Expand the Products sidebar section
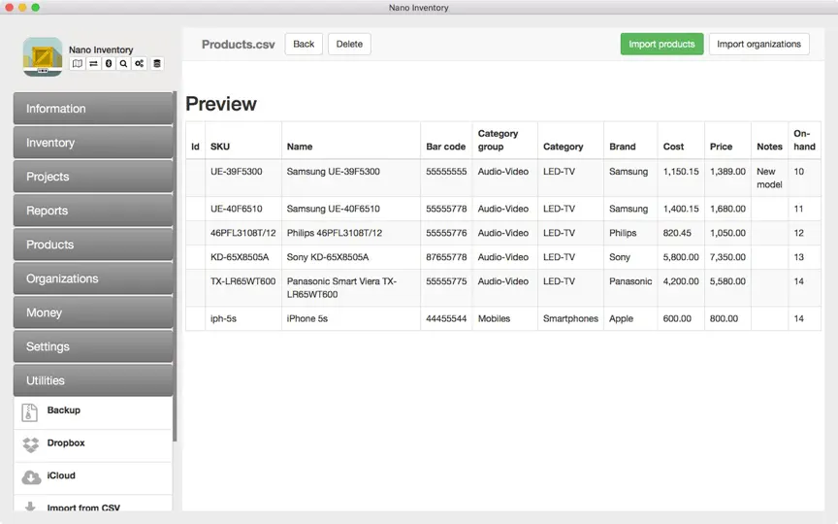The image size is (838, 524). 93,245
